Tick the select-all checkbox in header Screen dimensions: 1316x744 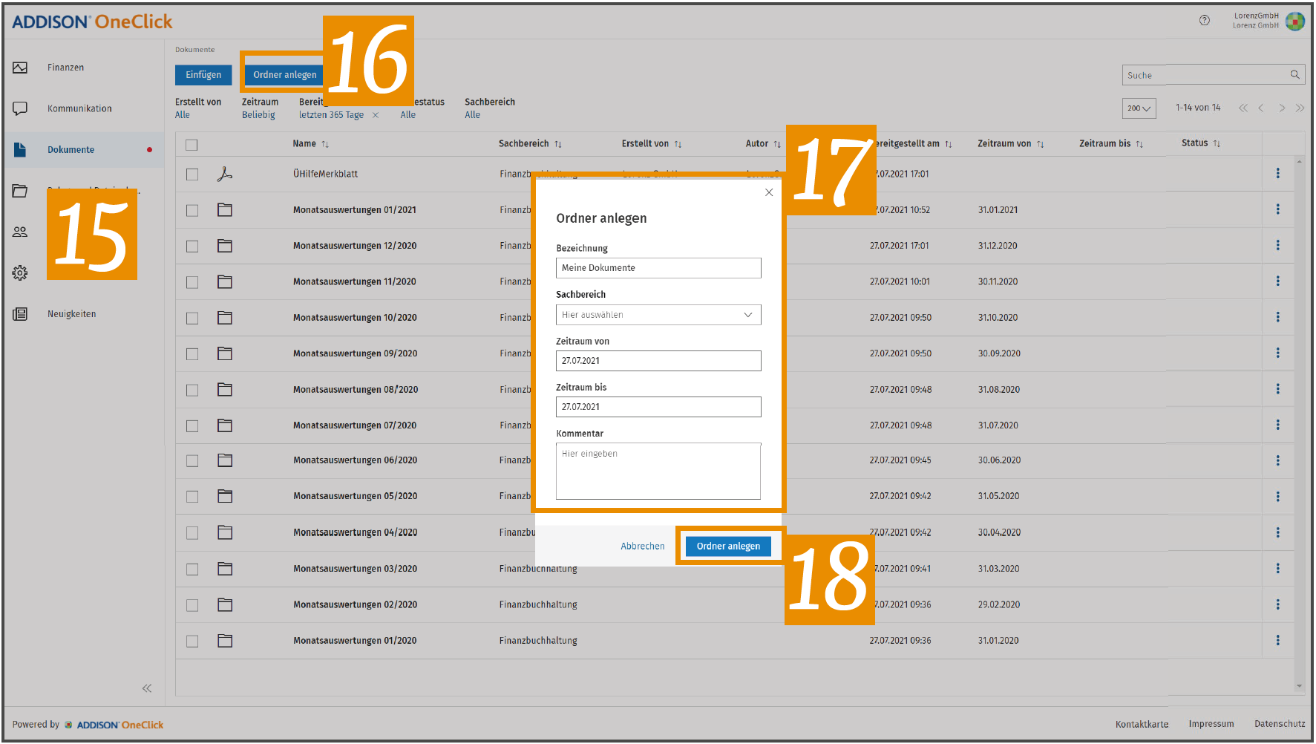191,145
